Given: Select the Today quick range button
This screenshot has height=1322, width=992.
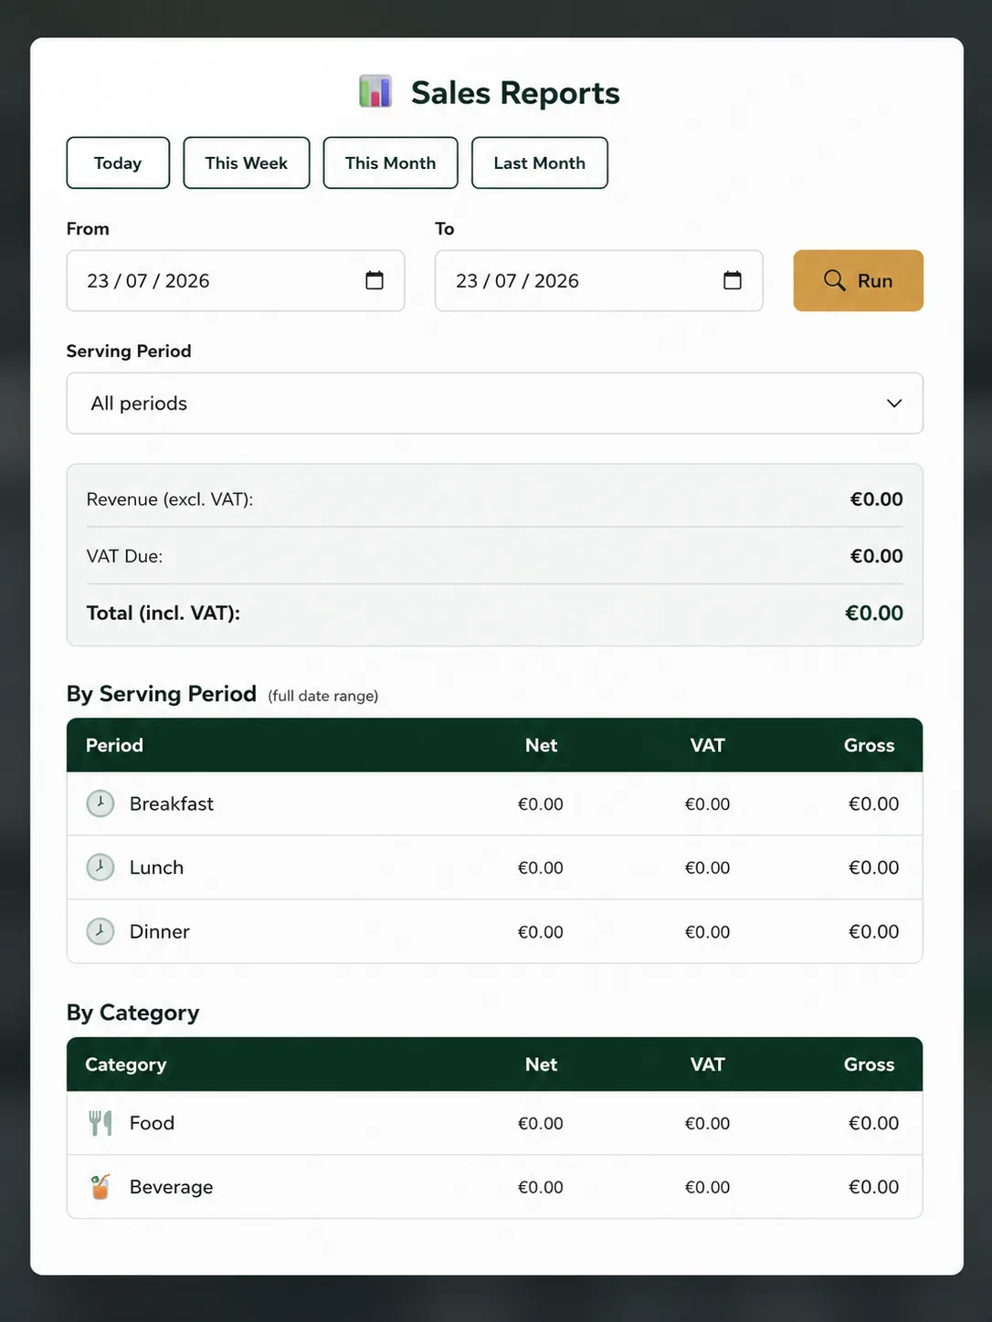Looking at the screenshot, I should tap(118, 163).
